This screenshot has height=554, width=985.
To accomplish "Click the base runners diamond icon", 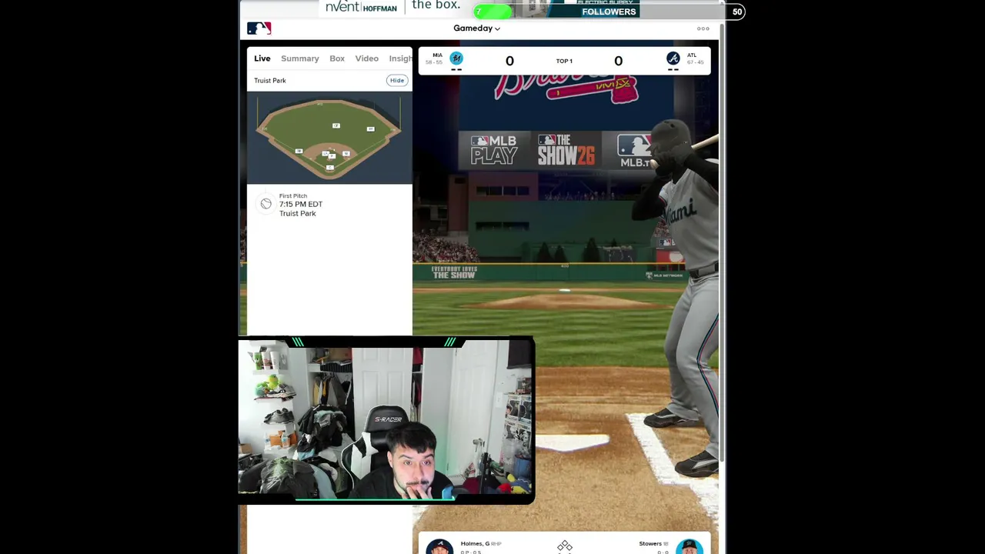I will (565, 546).
